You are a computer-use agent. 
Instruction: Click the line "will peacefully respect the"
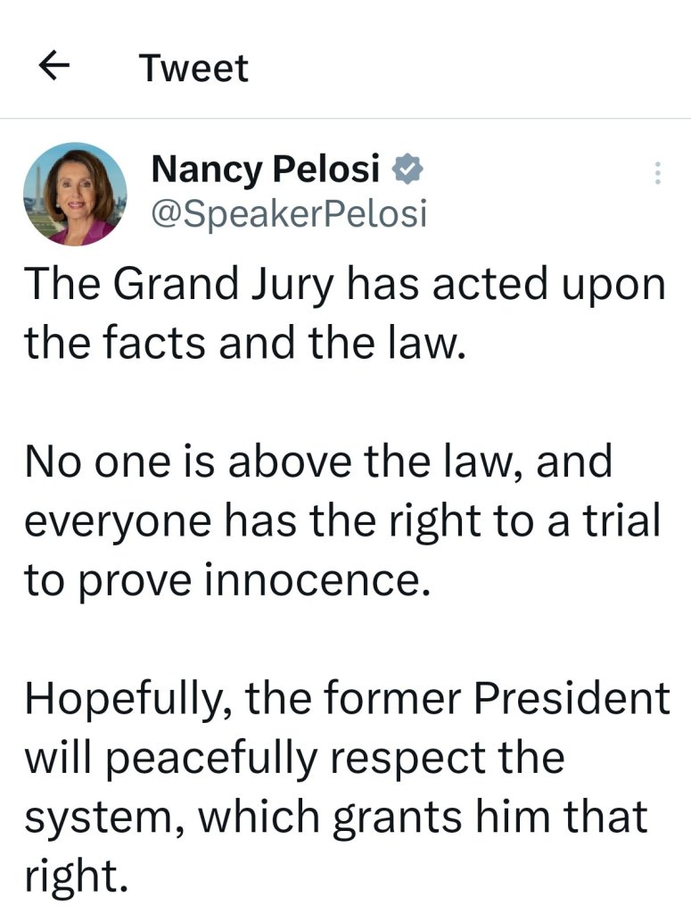click(x=294, y=758)
